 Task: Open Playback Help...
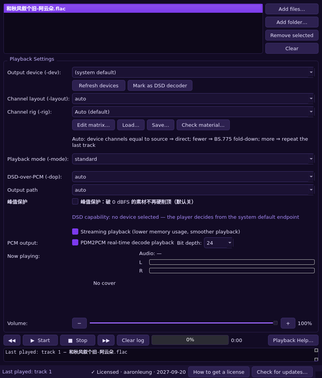click(x=293, y=340)
